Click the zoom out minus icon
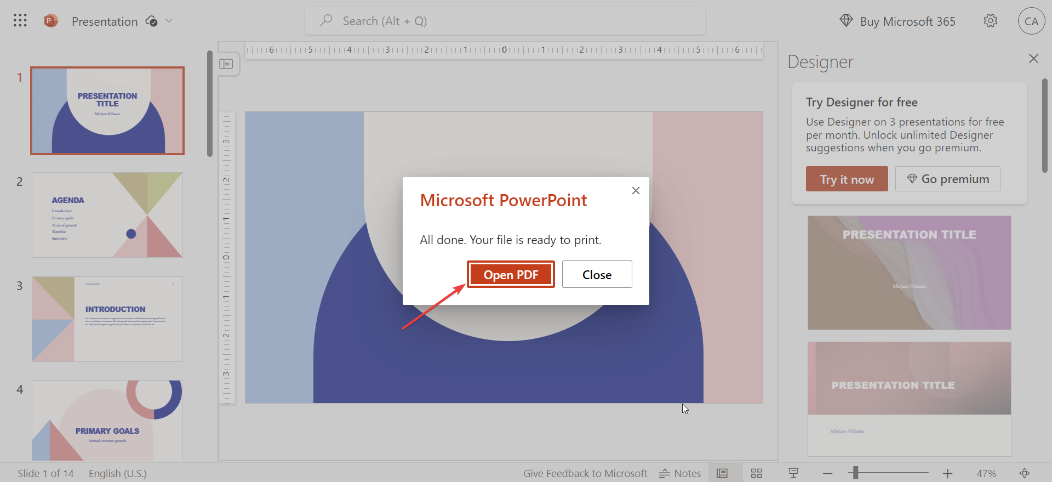The image size is (1052, 482). pos(828,473)
